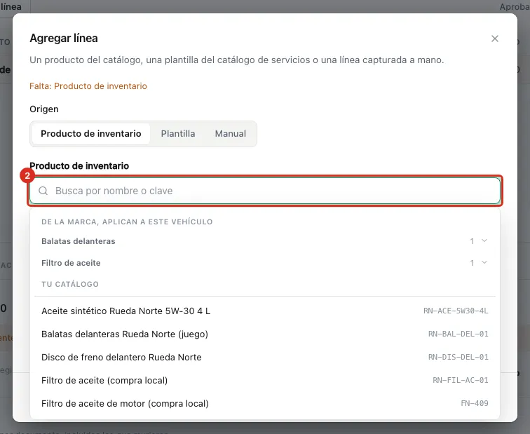Choose Disco de freno delantero Rueda Norte

pos(265,358)
